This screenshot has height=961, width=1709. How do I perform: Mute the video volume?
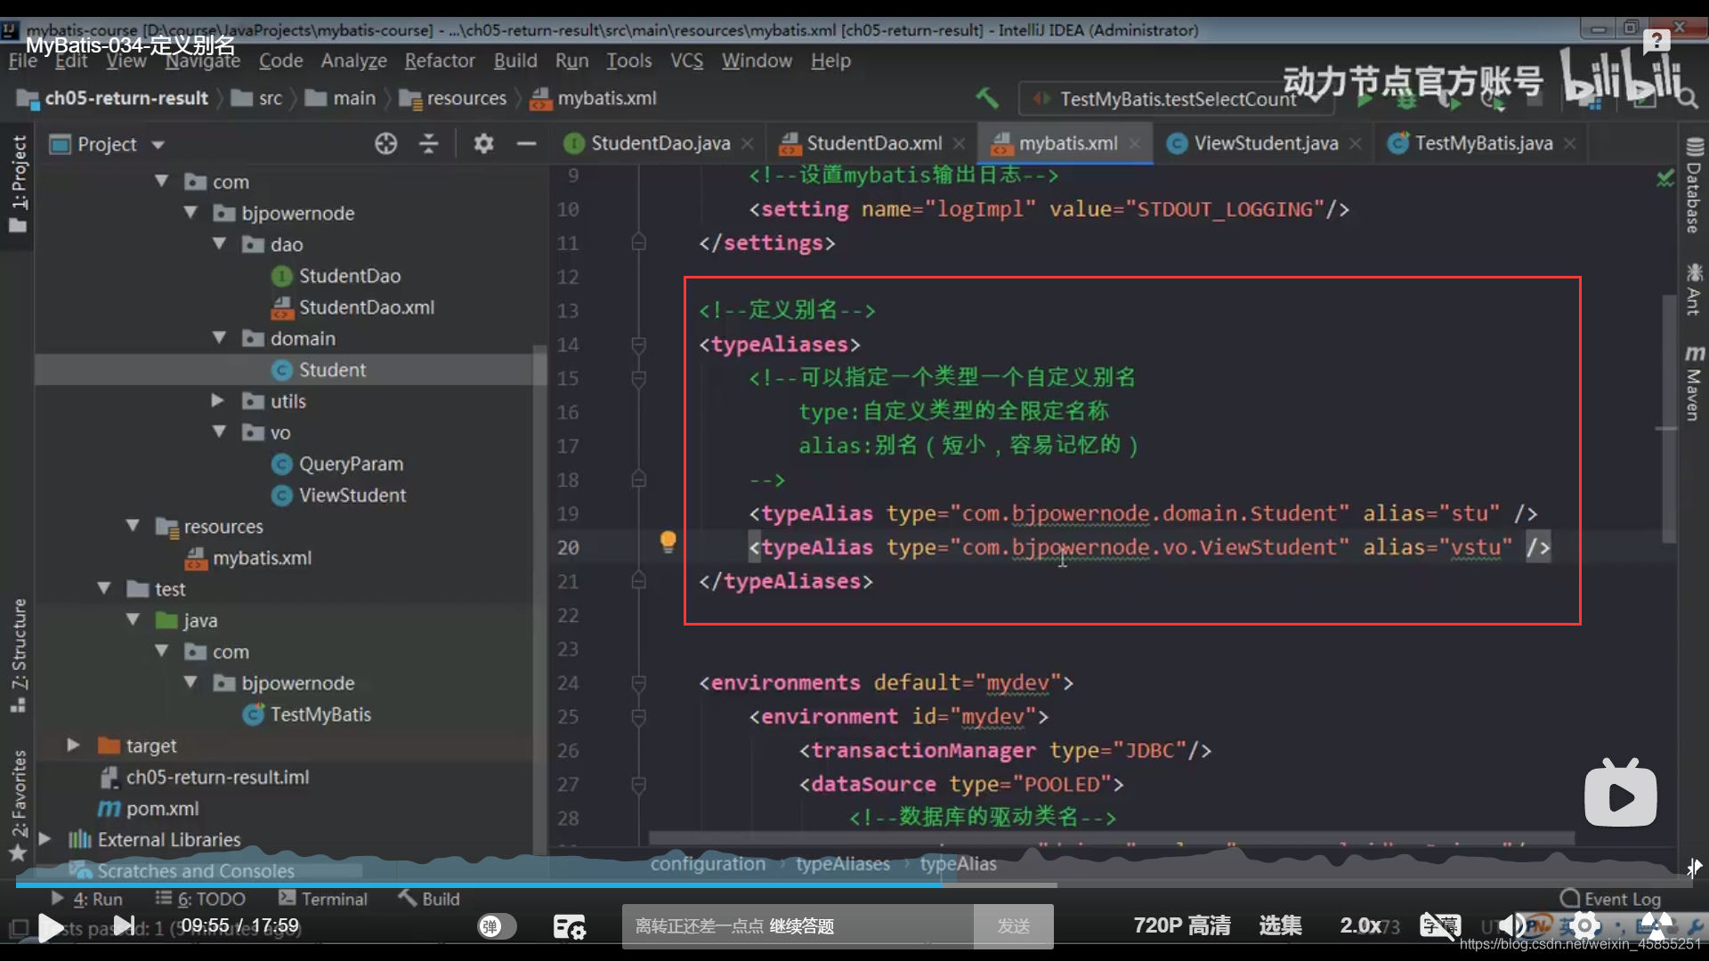click(1511, 926)
